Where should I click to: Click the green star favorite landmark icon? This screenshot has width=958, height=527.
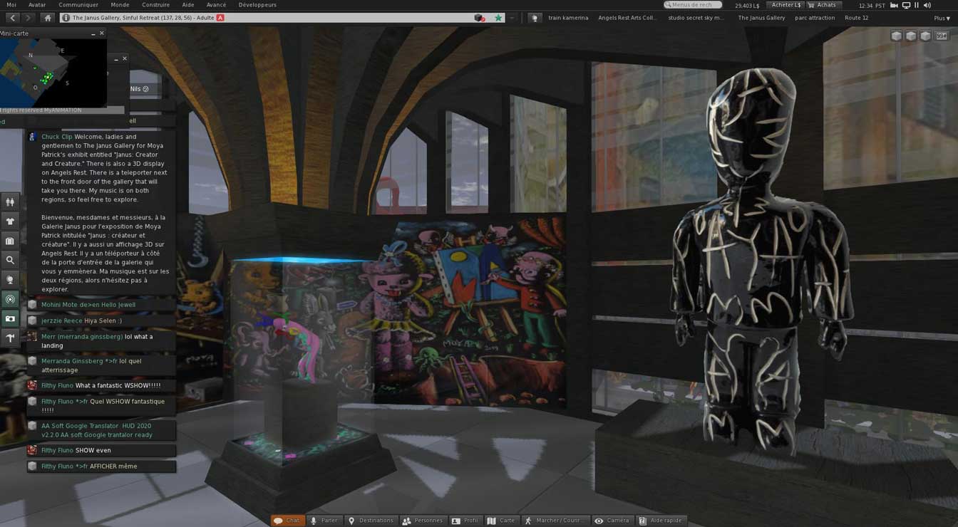tap(498, 18)
